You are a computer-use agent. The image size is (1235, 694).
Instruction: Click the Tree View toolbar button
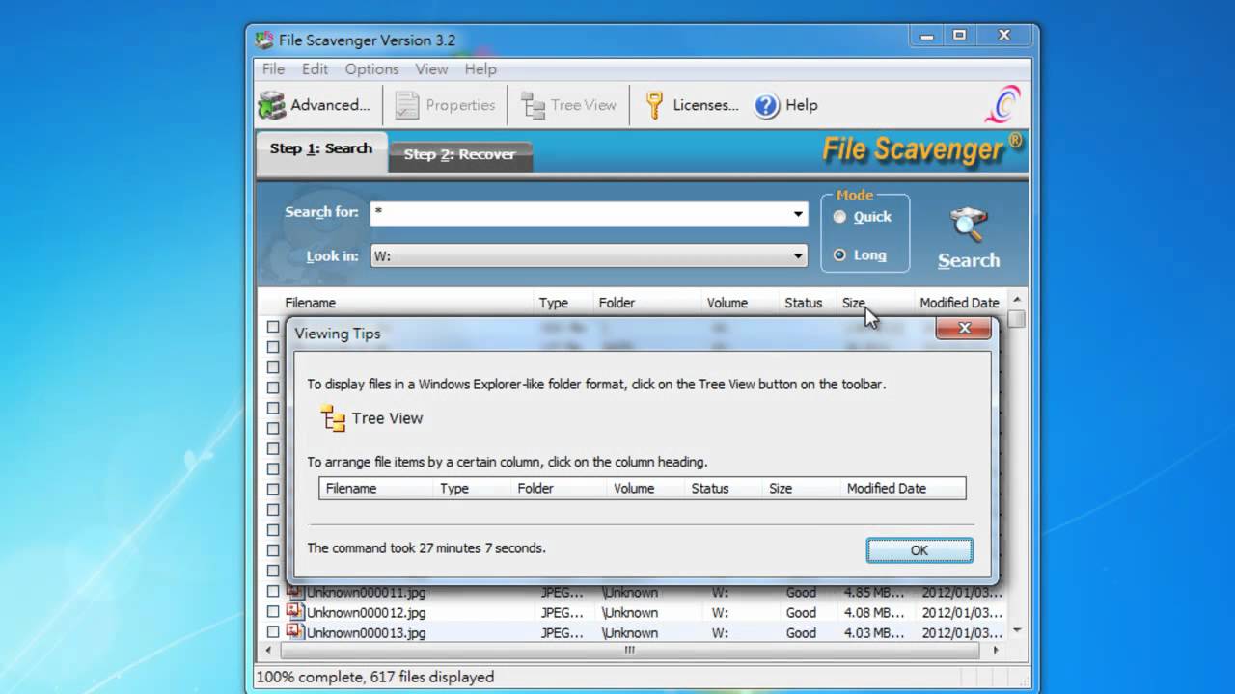[x=568, y=105]
